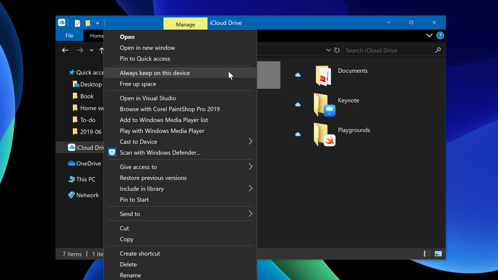Select OneDrive in the navigation pane
Viewport: 498px width, 280px height.
[x=88, y=163]
